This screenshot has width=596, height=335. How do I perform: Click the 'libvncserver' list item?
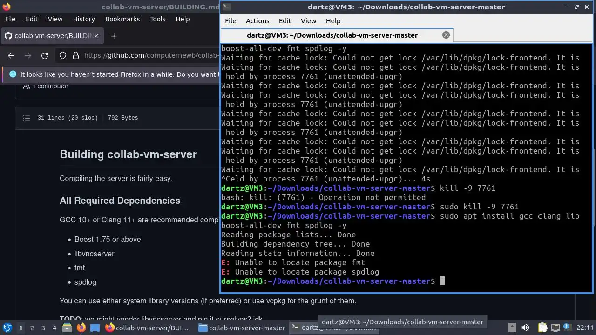pos(94,254)
